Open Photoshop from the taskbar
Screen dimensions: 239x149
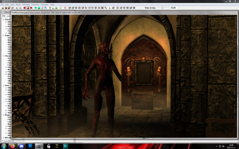pyautogui.click(x=30, y=146)
